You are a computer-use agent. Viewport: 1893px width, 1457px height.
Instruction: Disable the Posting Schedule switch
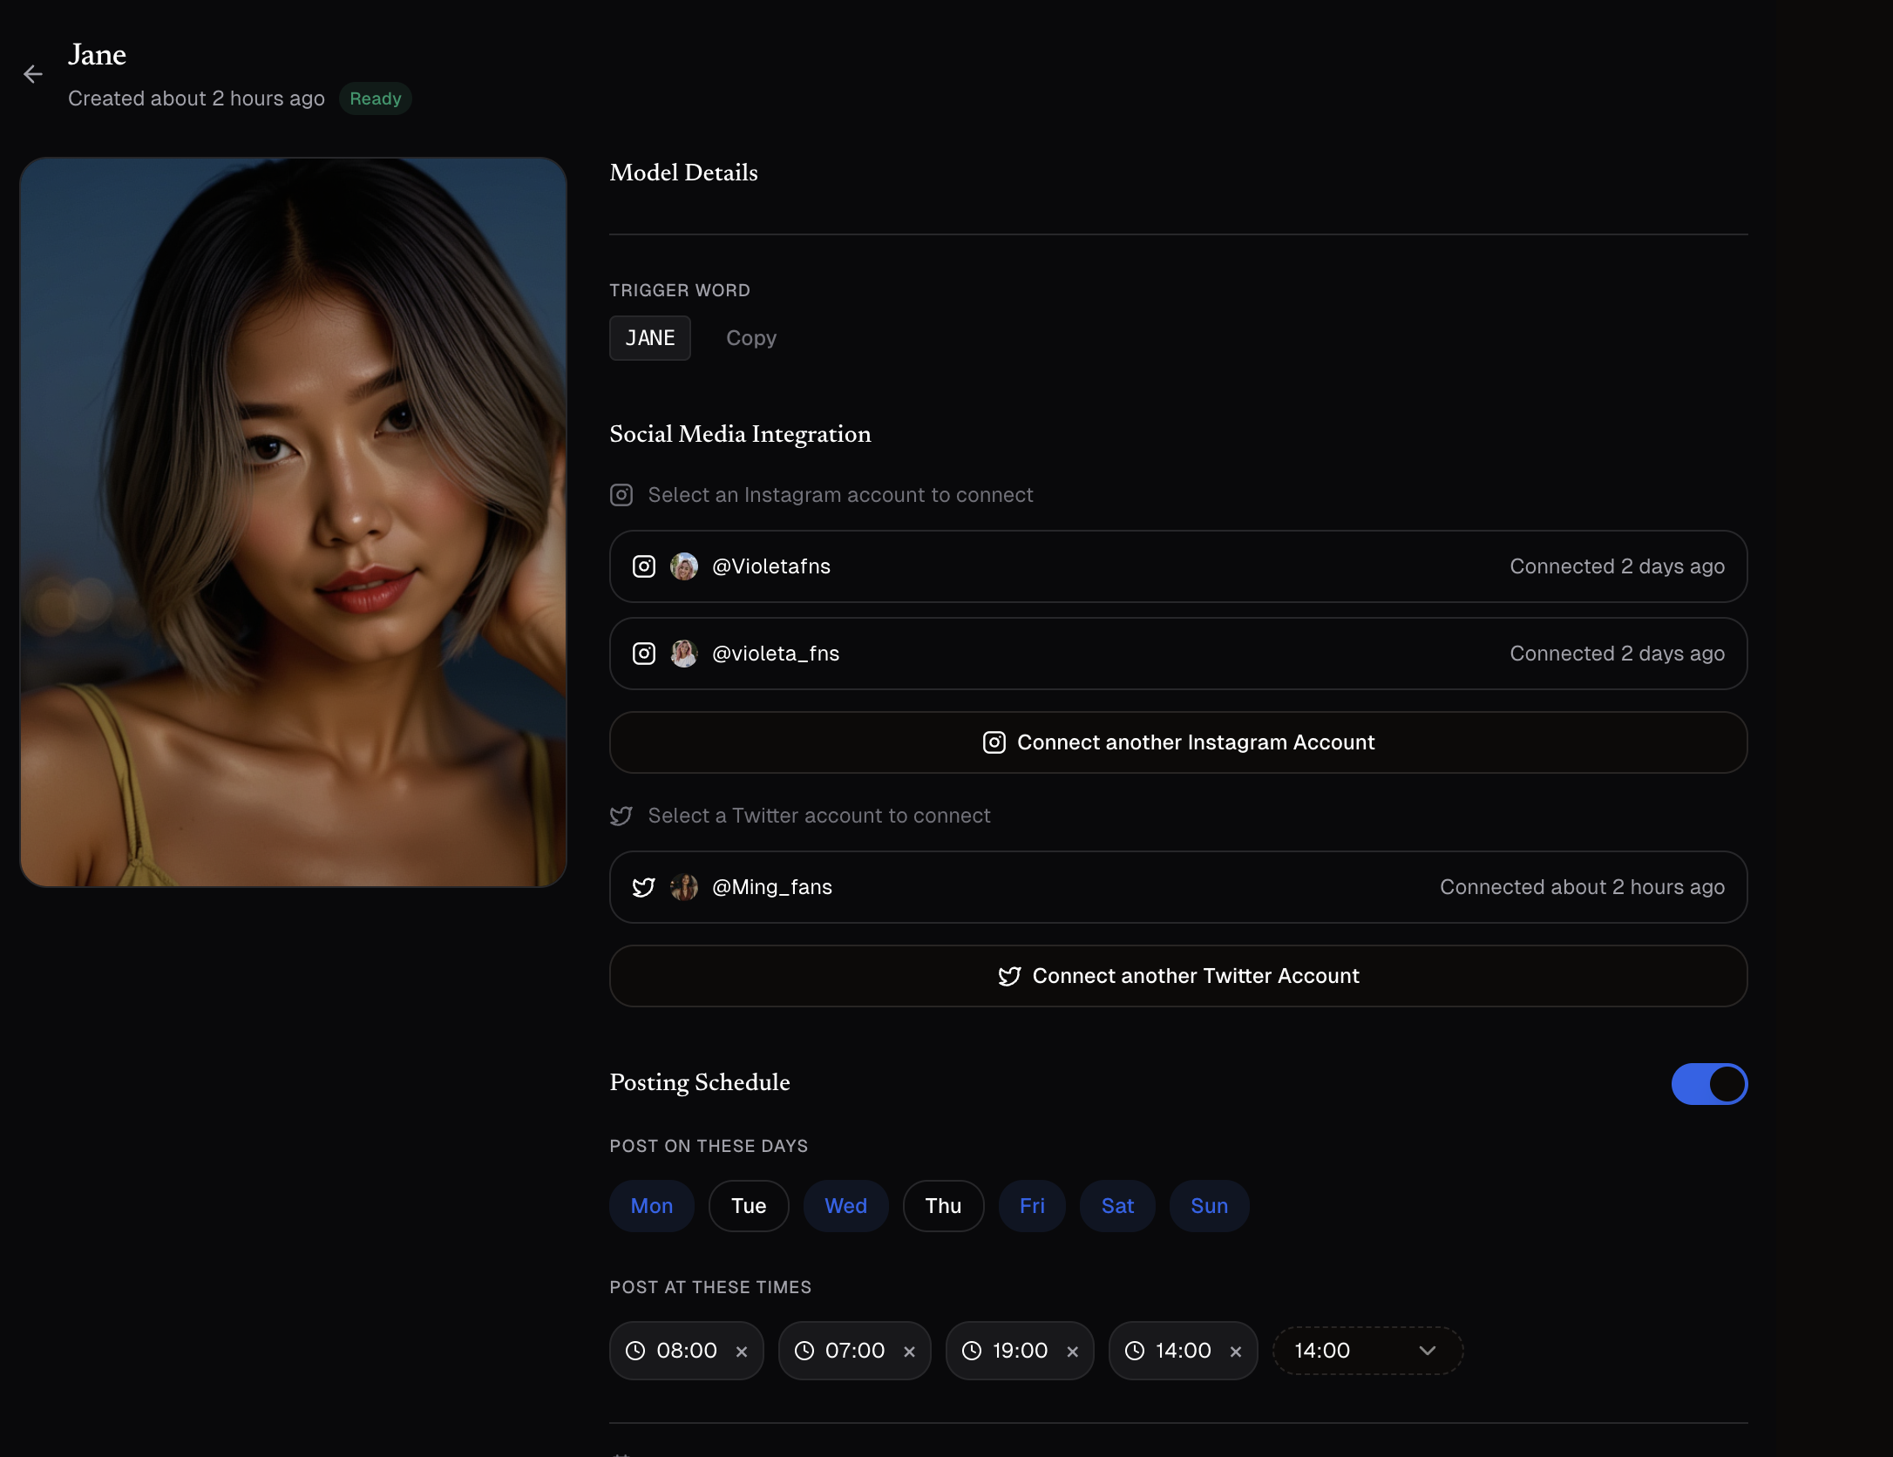click(1709, 1084)
